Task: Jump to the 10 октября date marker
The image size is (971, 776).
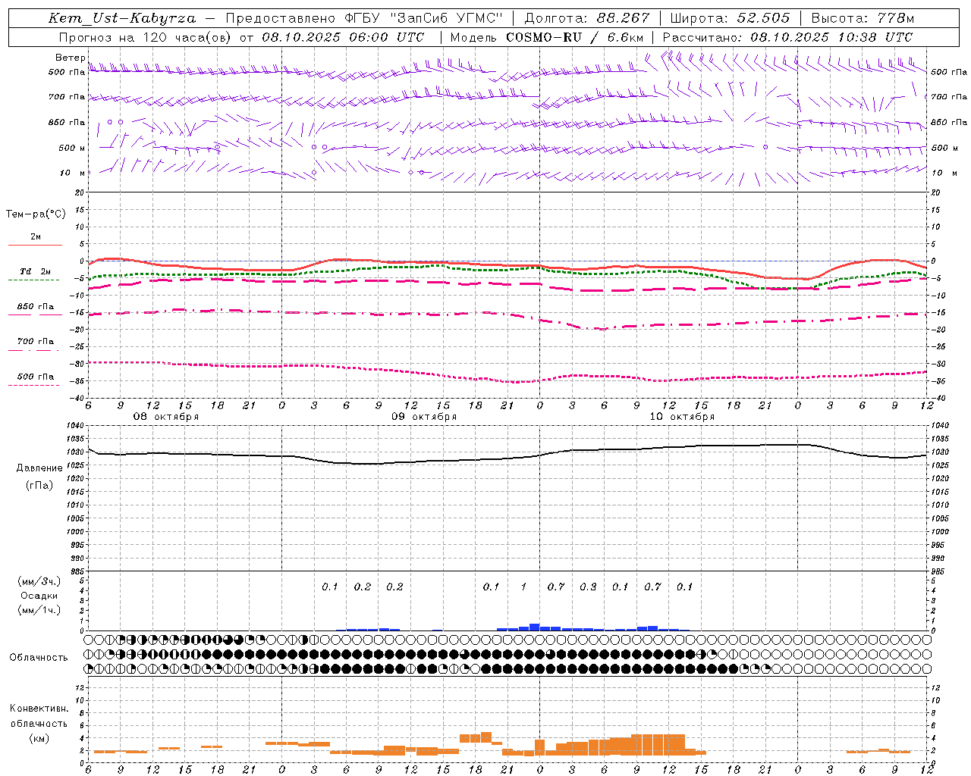Action: [x=682, y=417]
